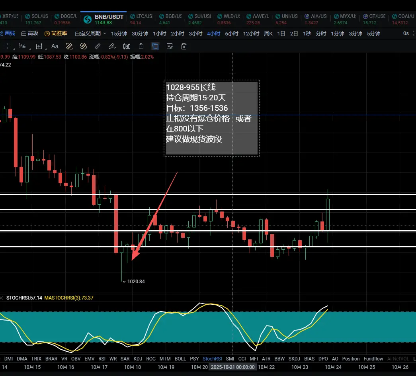Screen dimensions: 416x376
Task: Switch to the 1小时 timeframe
Action: 160,33
